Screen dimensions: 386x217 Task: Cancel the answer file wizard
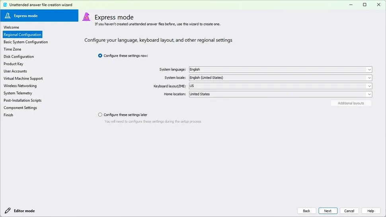(x=349, y=211)
